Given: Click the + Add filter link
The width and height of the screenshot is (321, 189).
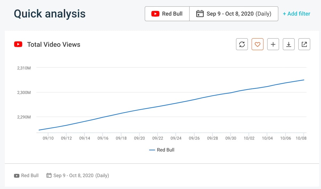Looking at the screenshot, I should point(296,14).
